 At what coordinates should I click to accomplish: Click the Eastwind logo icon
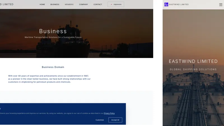[x=166, y=4]
